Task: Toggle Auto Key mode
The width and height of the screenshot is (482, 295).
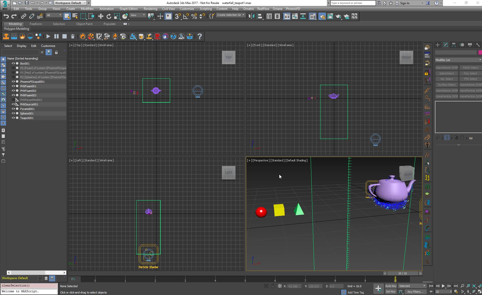Action: [391, 286]
